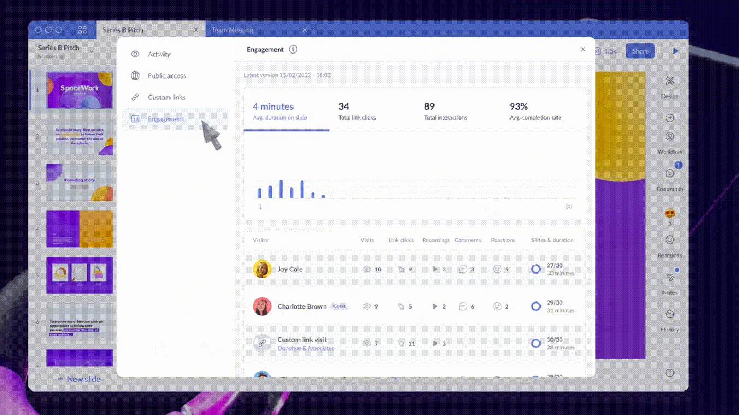Click Joy Cole's recordings play icon
Image resolution: width=739 pixels, height=415 pixels.
[435, 269]
